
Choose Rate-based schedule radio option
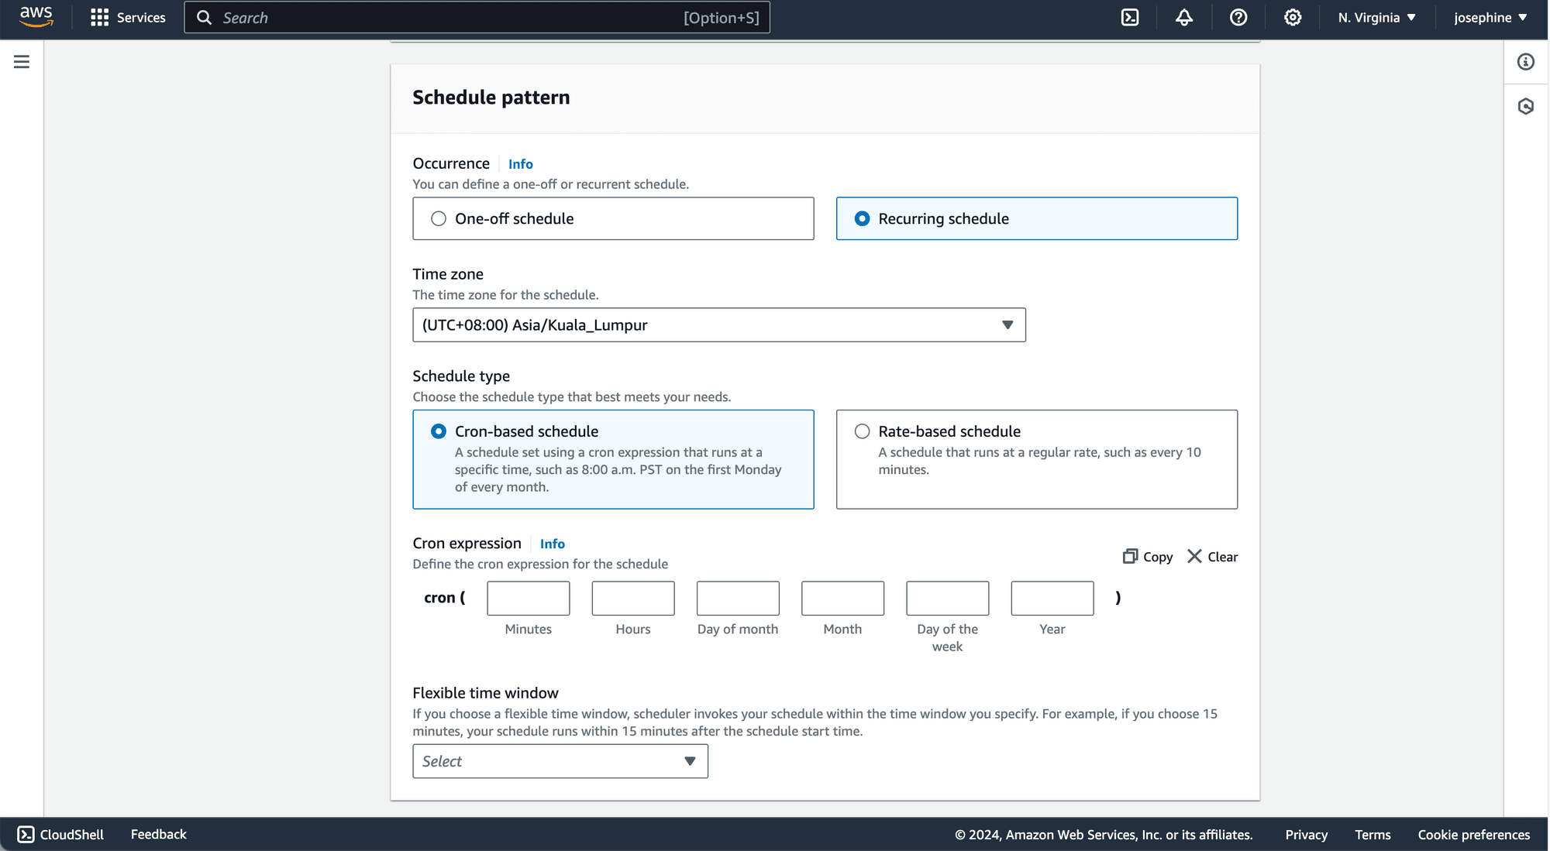click(862, 431)
